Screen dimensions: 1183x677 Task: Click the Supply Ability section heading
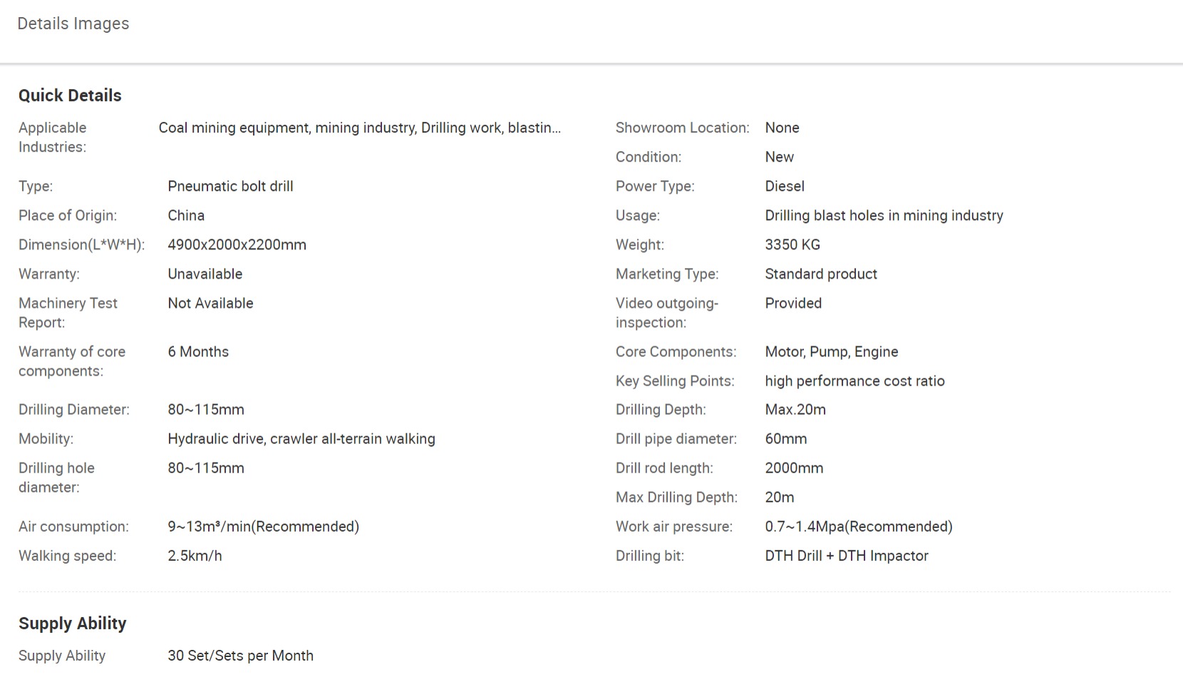coord(72,624)
